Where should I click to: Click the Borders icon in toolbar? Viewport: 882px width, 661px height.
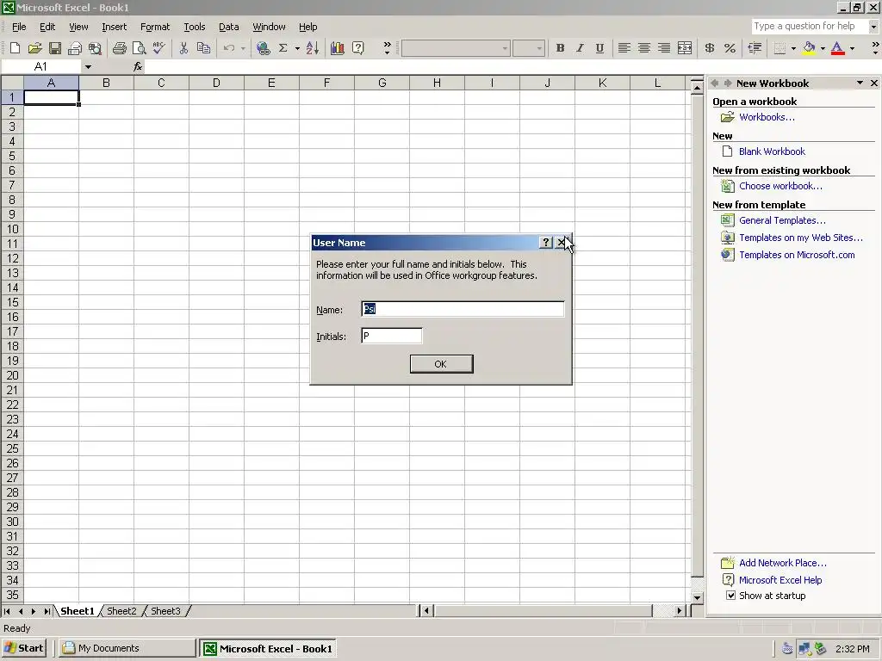click(x=780, y=48)
